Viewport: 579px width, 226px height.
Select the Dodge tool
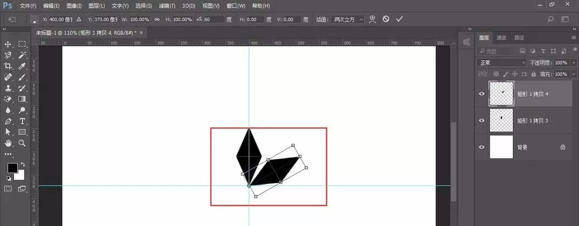point(22,110)
